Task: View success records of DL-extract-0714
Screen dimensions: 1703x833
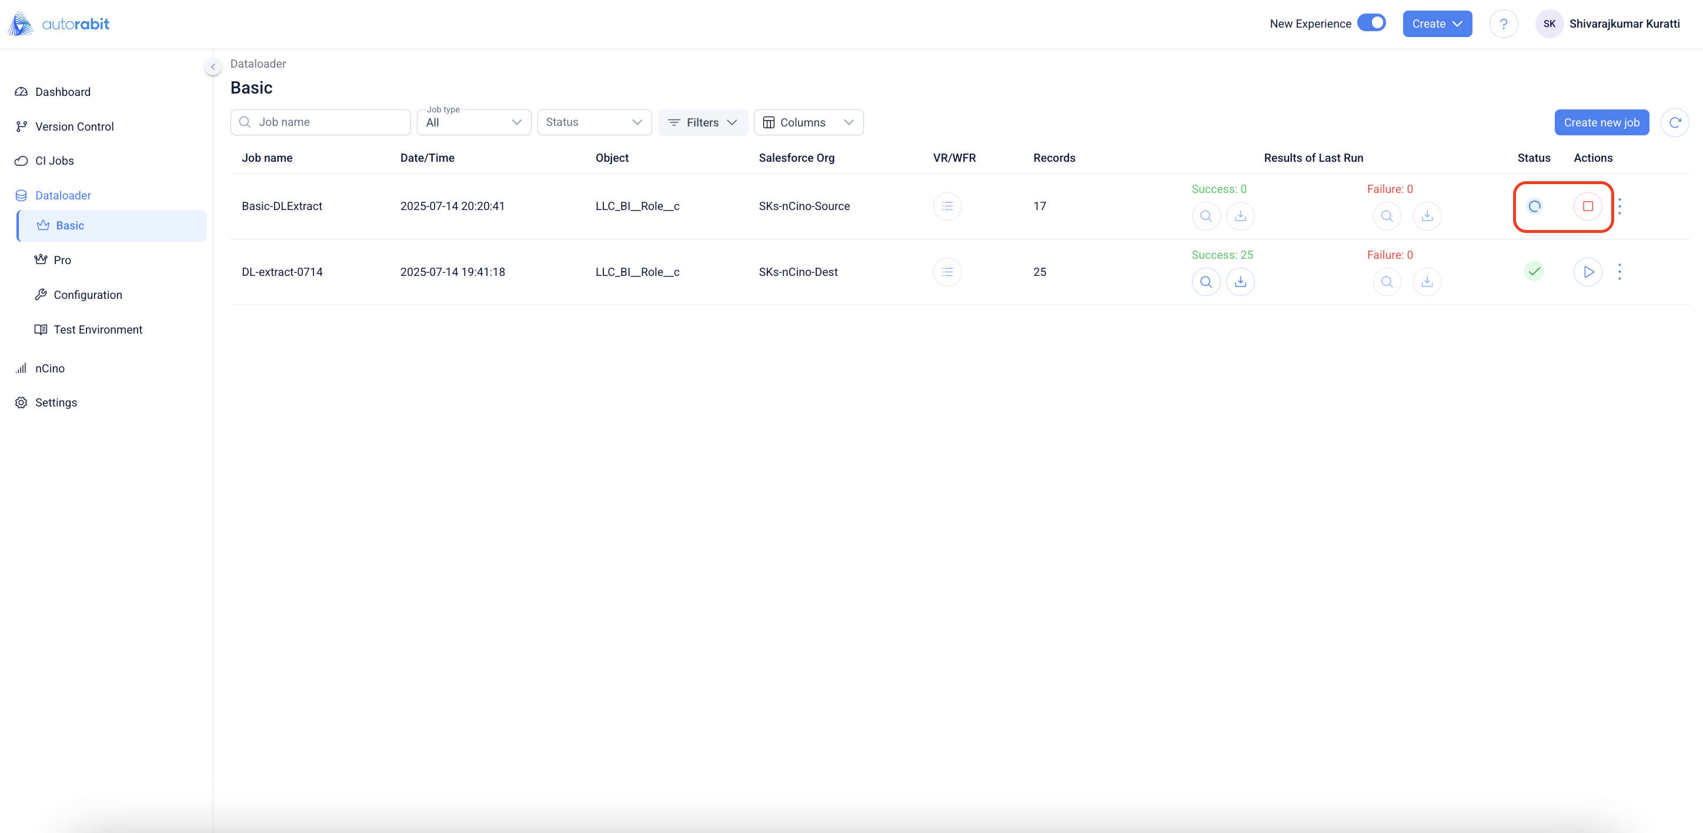Action: click(x=1206, y=282)
